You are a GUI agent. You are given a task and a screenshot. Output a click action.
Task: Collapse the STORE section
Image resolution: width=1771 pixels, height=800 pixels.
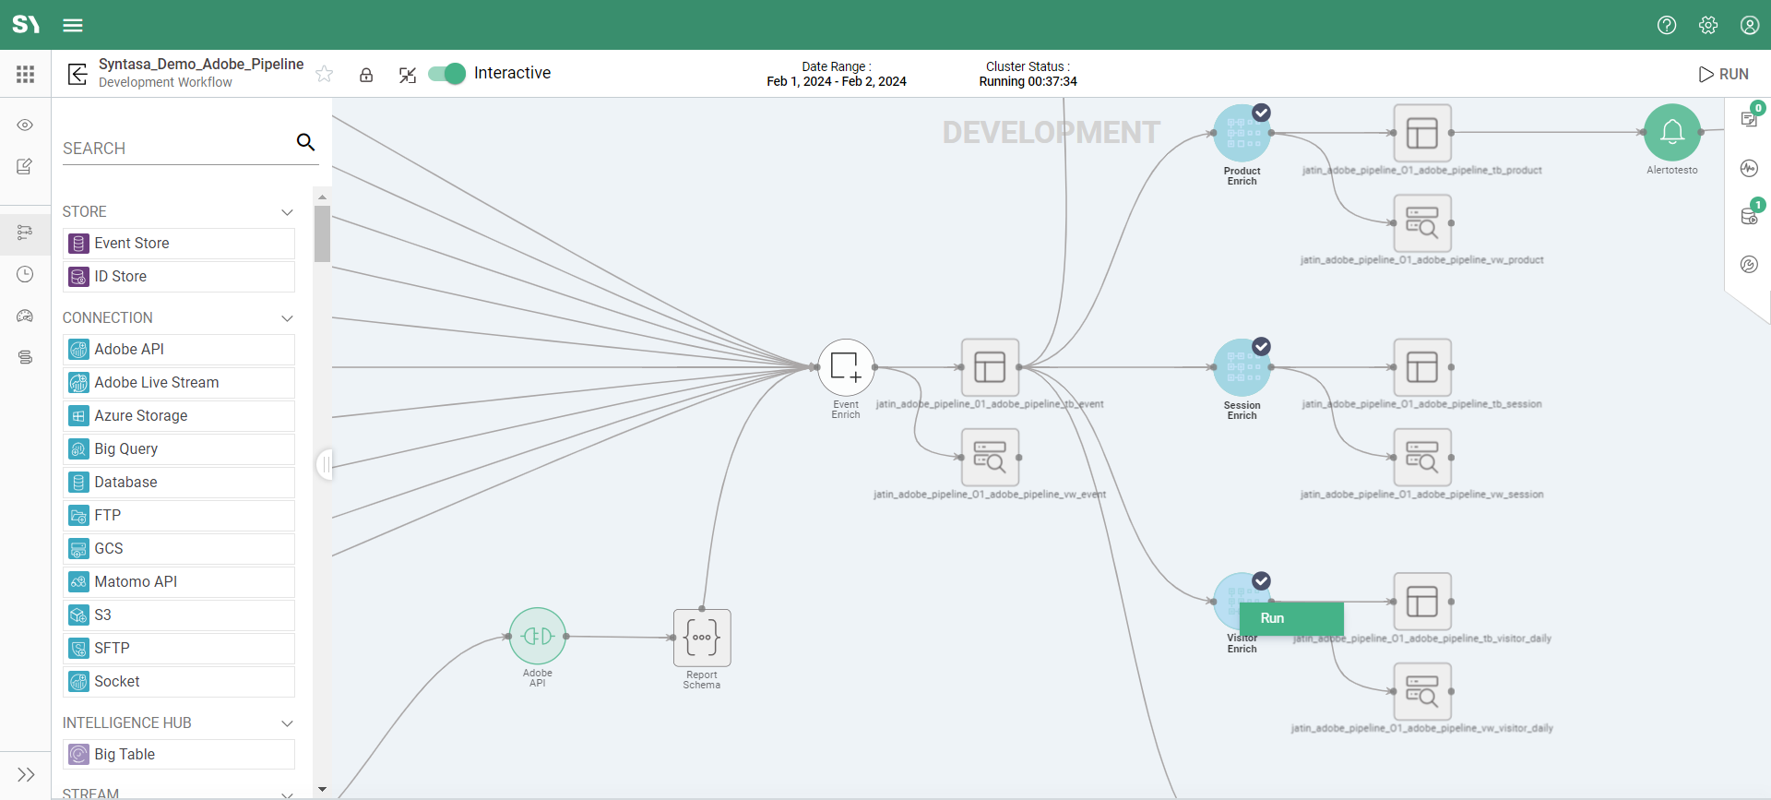pyautogui.click(x=287, y=212)
